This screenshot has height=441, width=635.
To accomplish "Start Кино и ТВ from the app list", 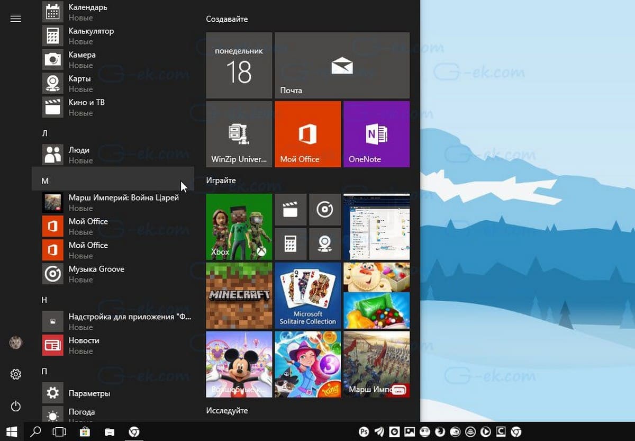I will click(x=113, y=107).
